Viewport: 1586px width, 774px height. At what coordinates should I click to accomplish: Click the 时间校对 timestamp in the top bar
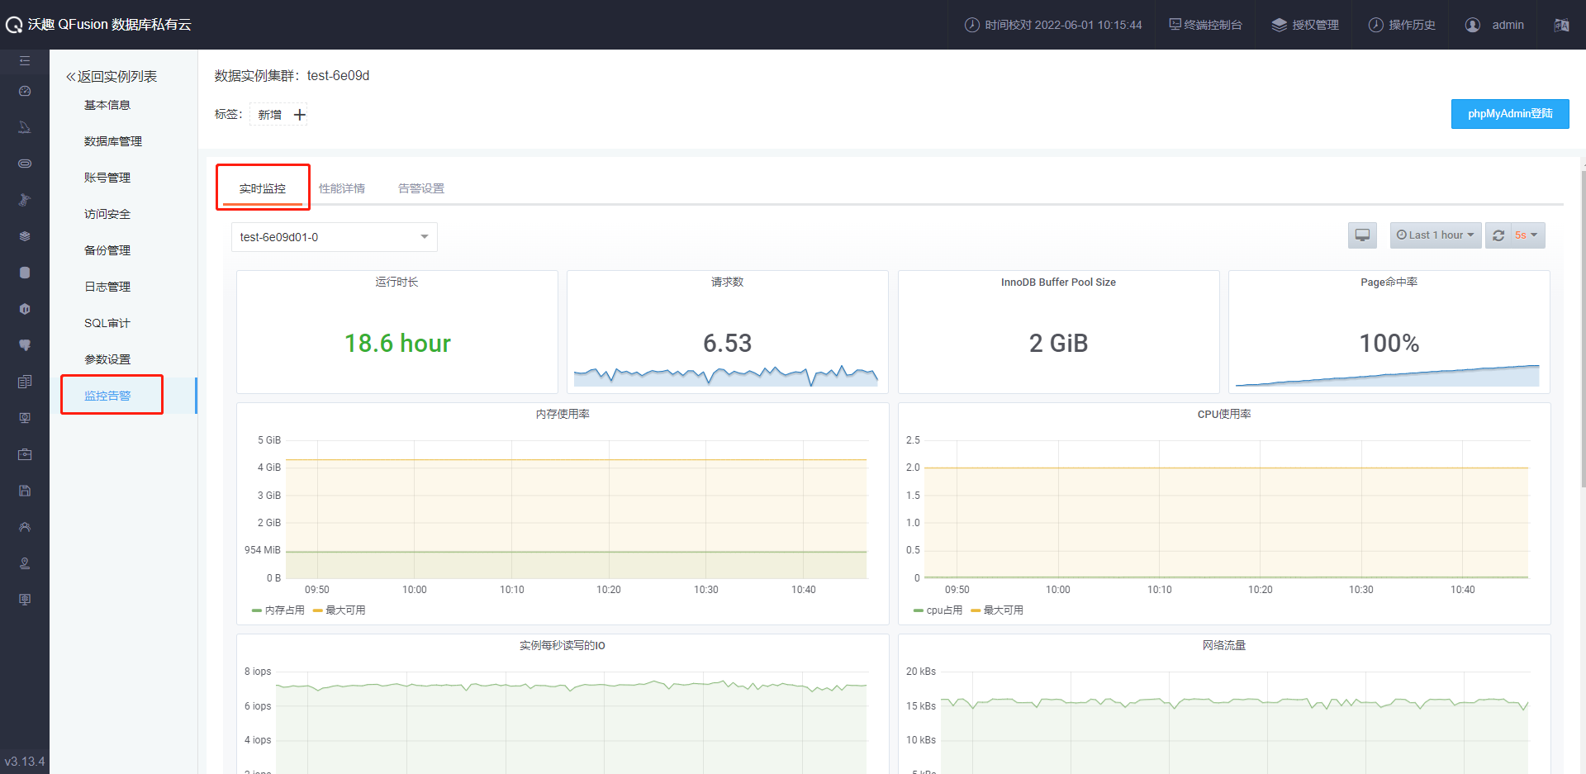(1053, 25)
